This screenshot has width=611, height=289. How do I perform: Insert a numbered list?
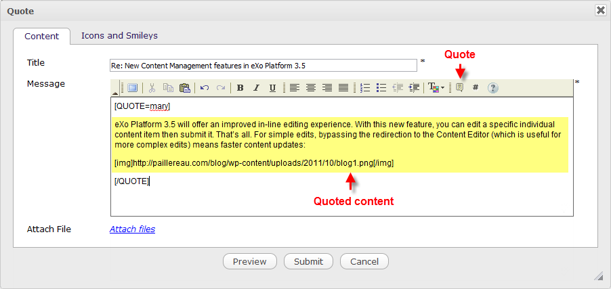click(x=365, y=88)
